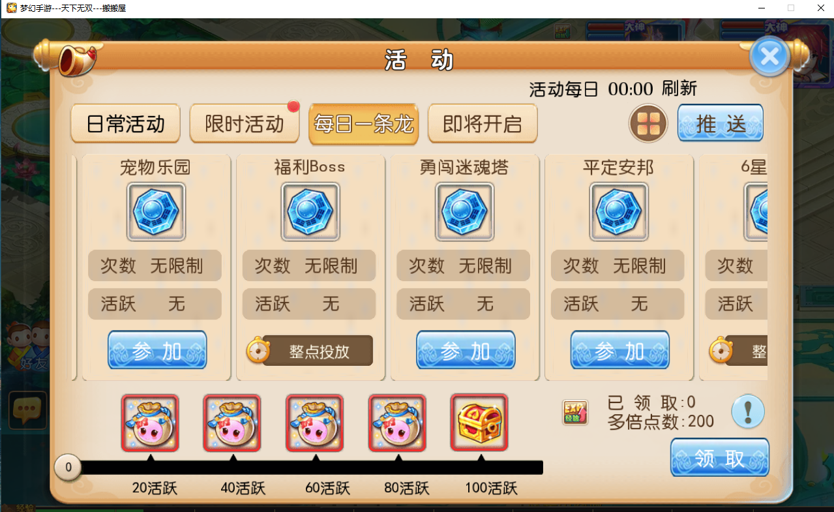The width and height of the screenshot is (834, 512).
Task: Open the 即将开启 tab
Action: coord(483,123)
